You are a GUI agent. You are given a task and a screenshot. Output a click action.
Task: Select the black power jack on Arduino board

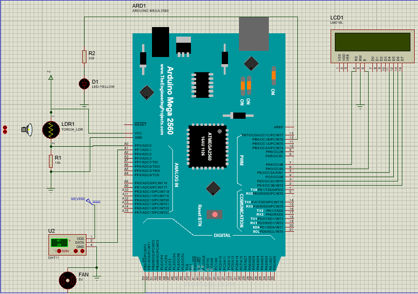(161, 42)
